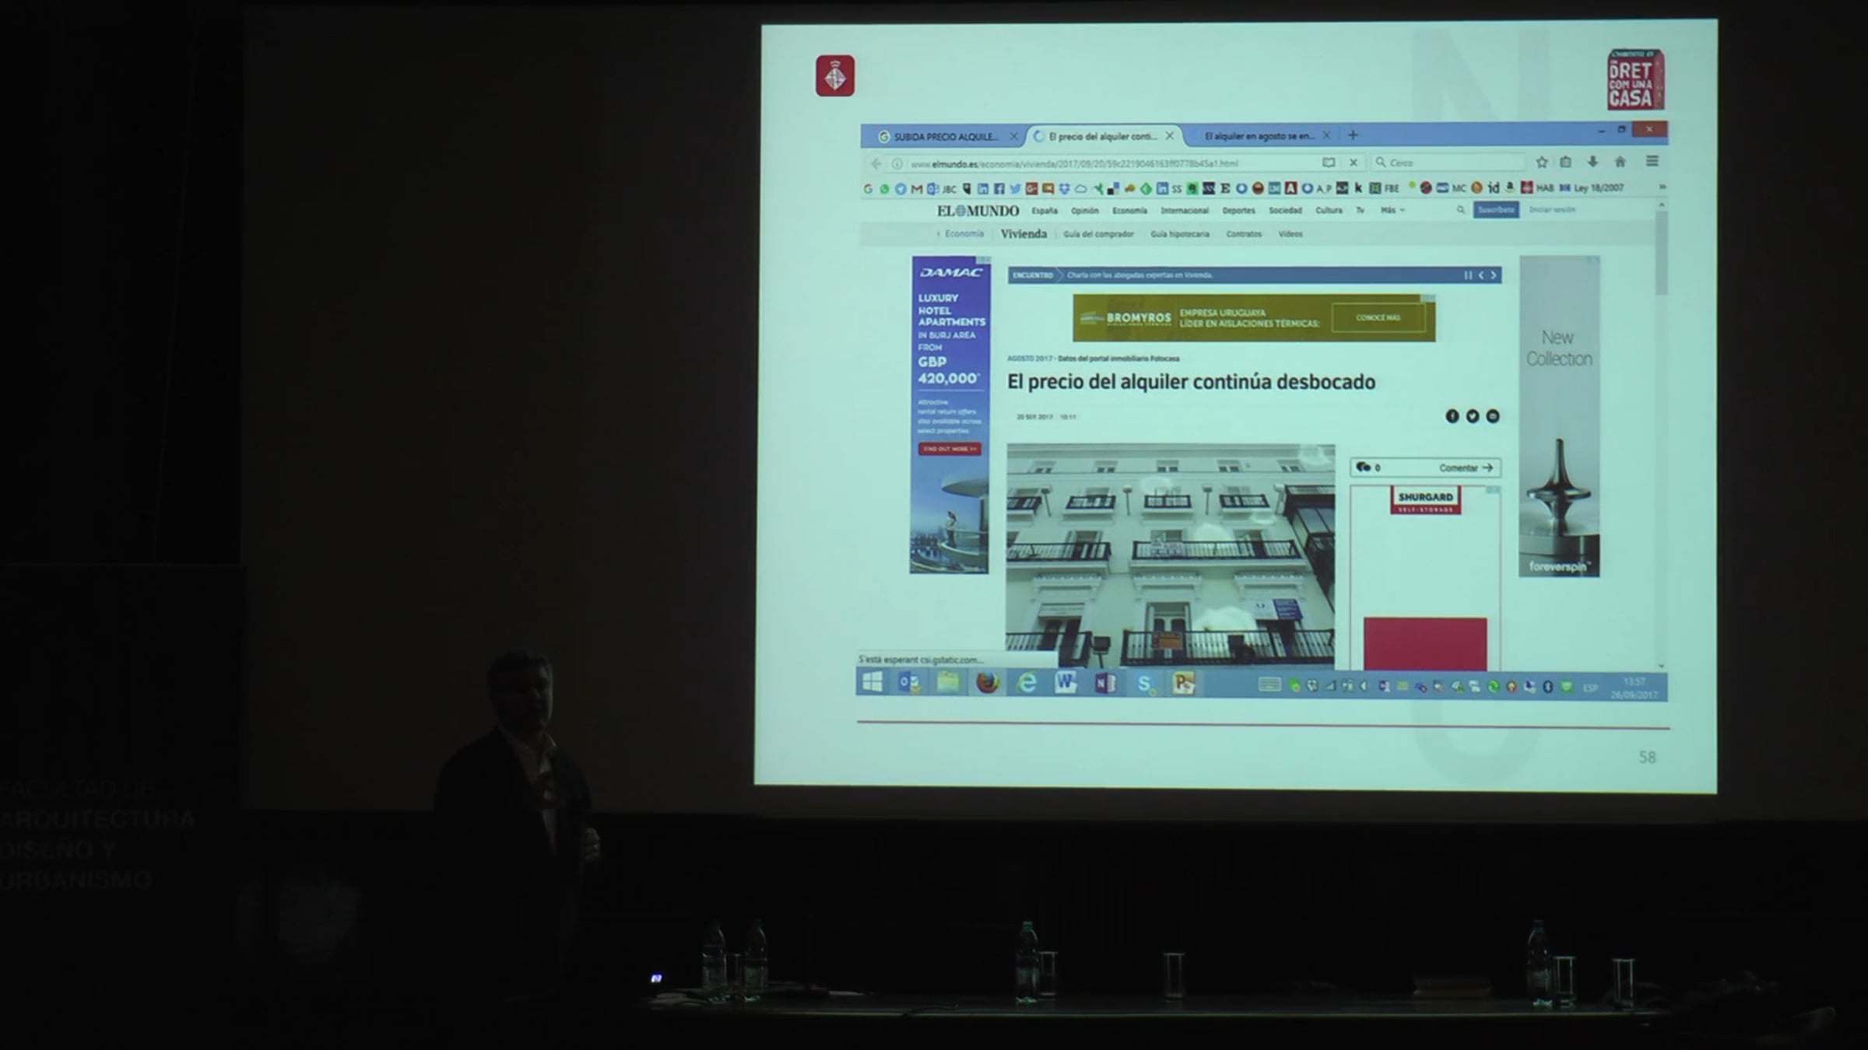Click the article building photo
1868x1050 pixels.
pyautogui.click(x=1170, y=557)
